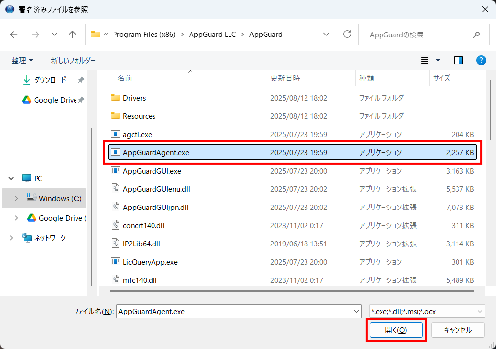Viewport: 496px width, 349px height.
Task: Select the LicQueryApp.exe file
Action: [150, 262]
